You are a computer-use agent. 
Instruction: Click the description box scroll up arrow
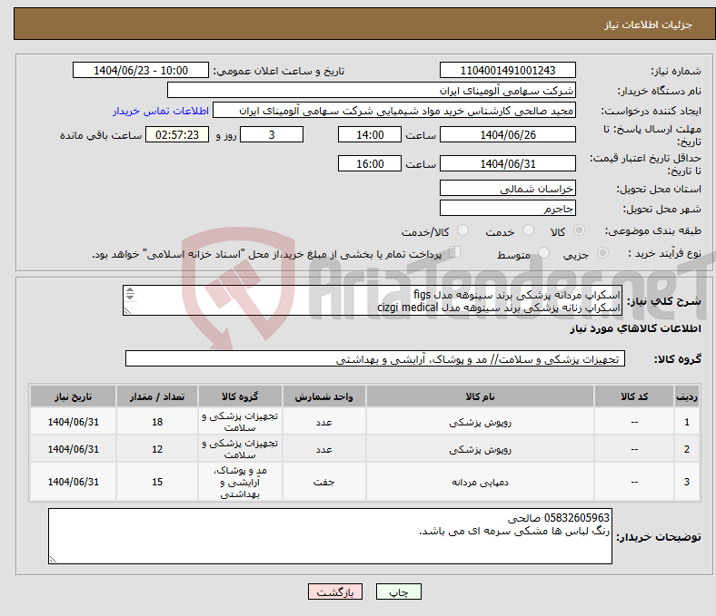coord(130,290)
